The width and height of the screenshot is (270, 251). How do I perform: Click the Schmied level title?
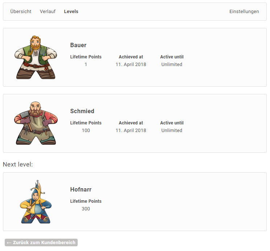82,111
